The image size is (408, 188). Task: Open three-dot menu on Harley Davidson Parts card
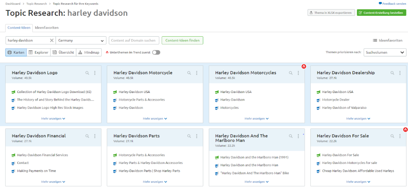coord(197,136)
